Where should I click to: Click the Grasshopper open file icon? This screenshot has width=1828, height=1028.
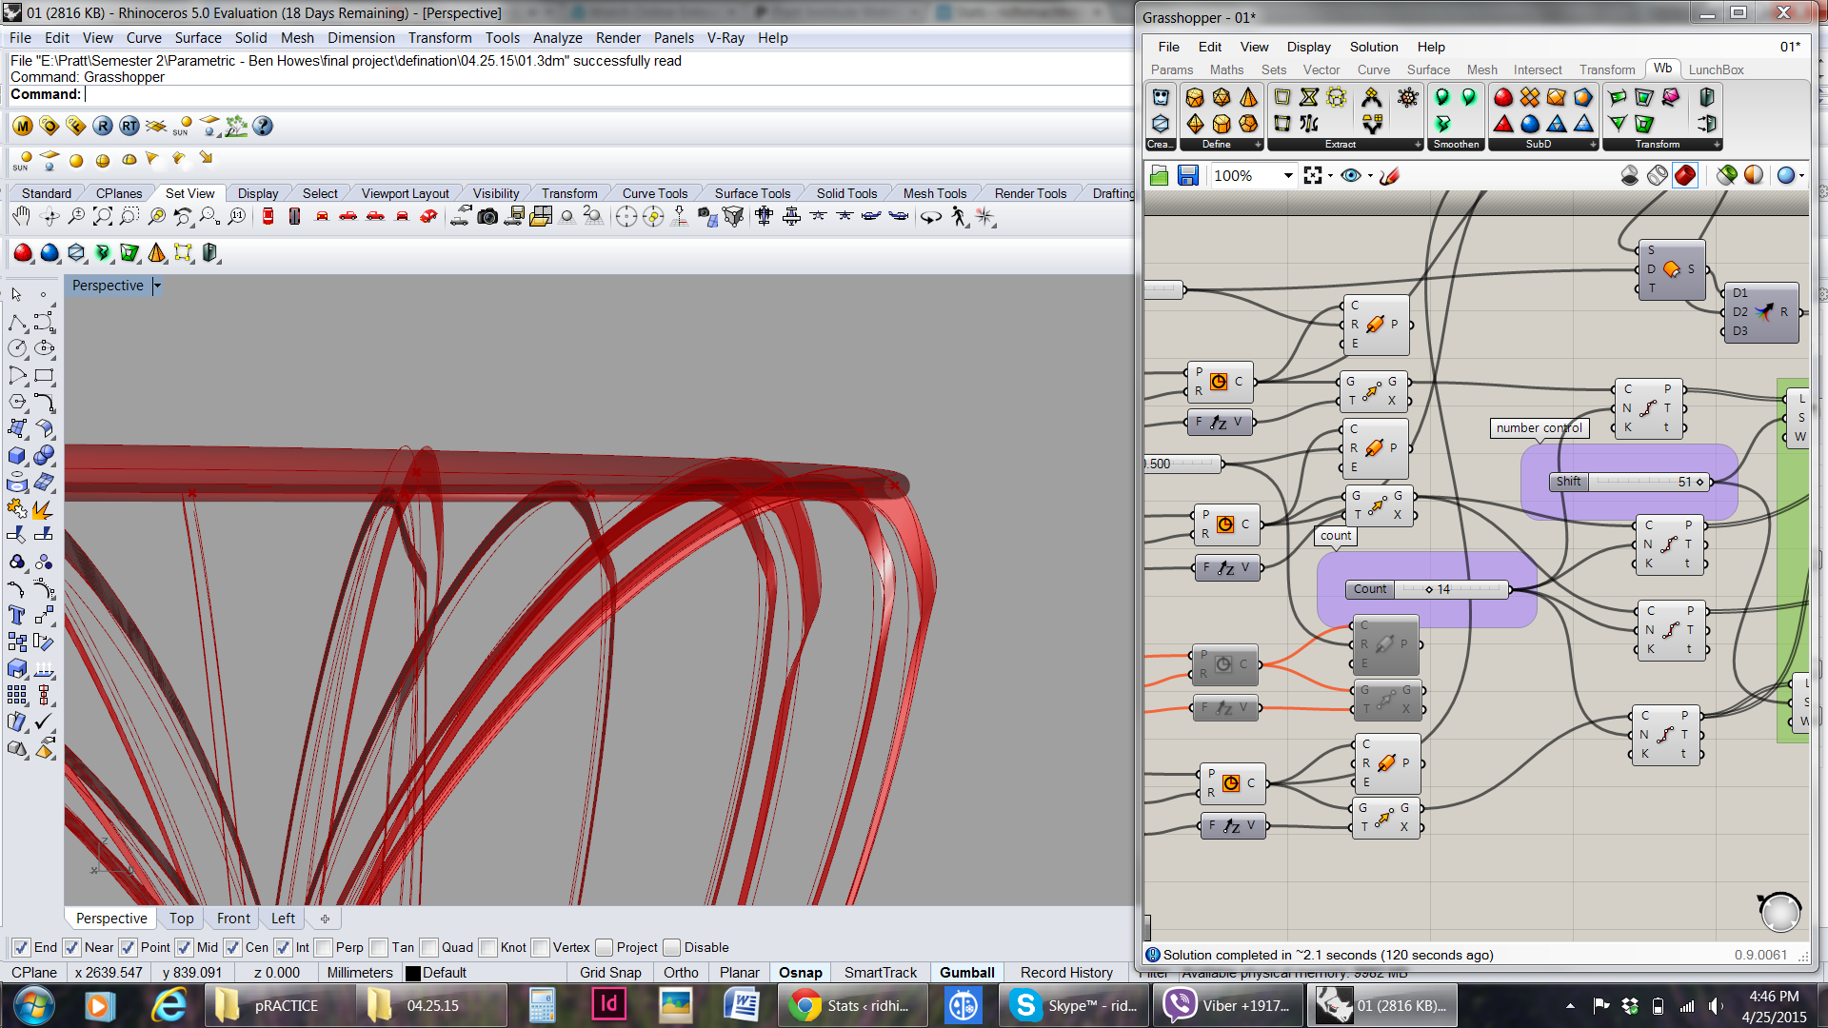click(x=1159, y=176)
